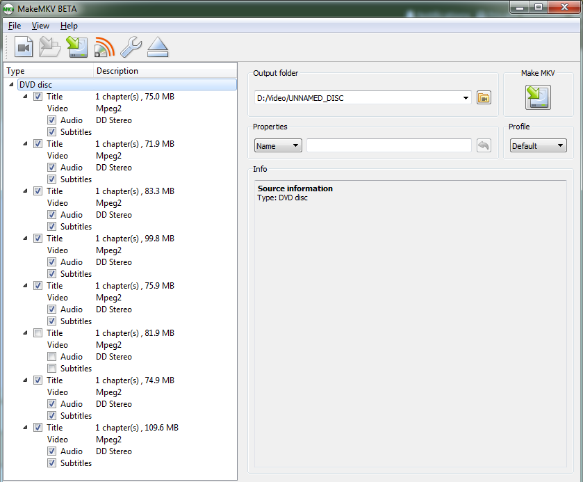Screen dimensions: 583x482
Task: Eject the disc with the eject icon
Action: point(158,47)
